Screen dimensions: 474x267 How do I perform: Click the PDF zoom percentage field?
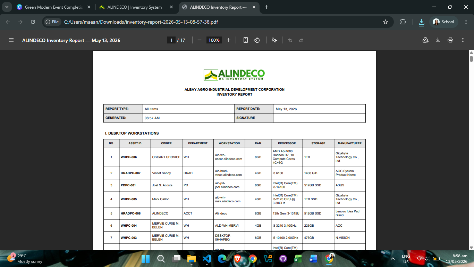pyautogui.click(x=214, y=40)
